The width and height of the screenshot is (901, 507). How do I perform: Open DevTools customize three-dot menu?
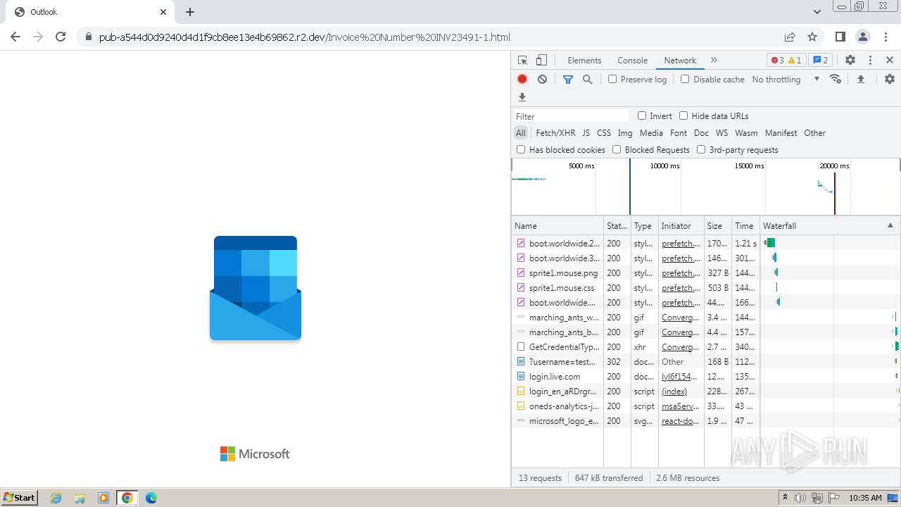pyautogui.click(x=870, y=61)
